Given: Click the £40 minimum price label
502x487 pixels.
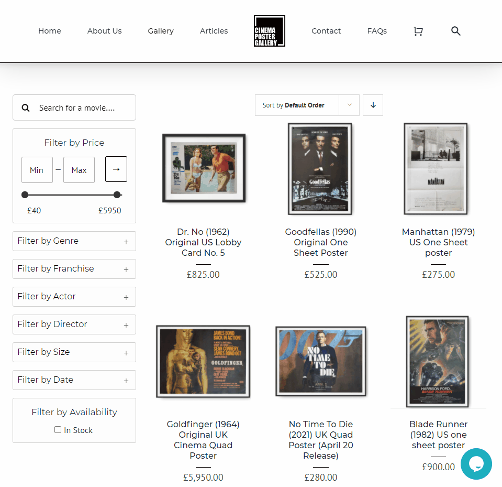Looking at the screenshot, I should 34,211.
